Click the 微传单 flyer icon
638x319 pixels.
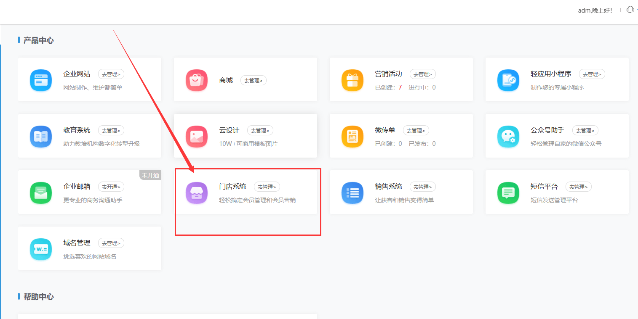352,136
